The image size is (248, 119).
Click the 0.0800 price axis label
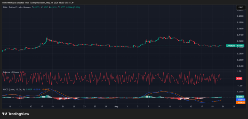pos(240,54)
